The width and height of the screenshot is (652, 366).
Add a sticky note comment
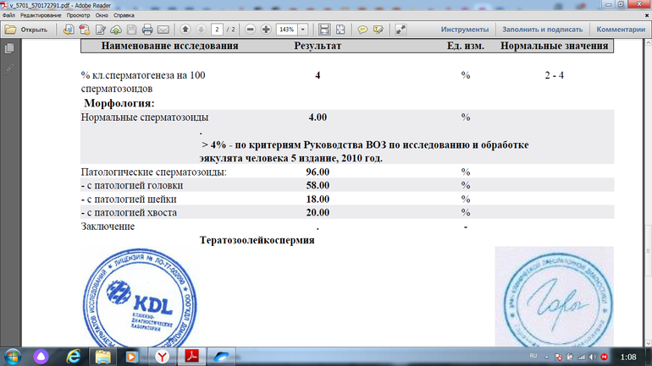click(362, 30)
